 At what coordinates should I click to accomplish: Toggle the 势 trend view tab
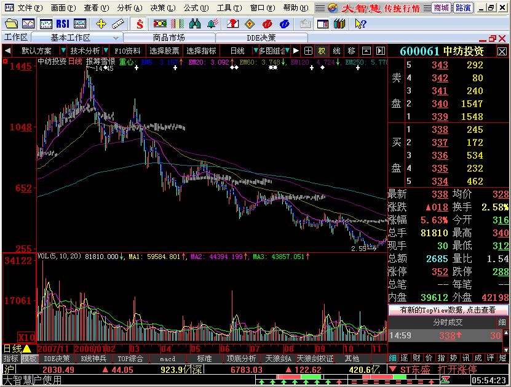point(453,358)
